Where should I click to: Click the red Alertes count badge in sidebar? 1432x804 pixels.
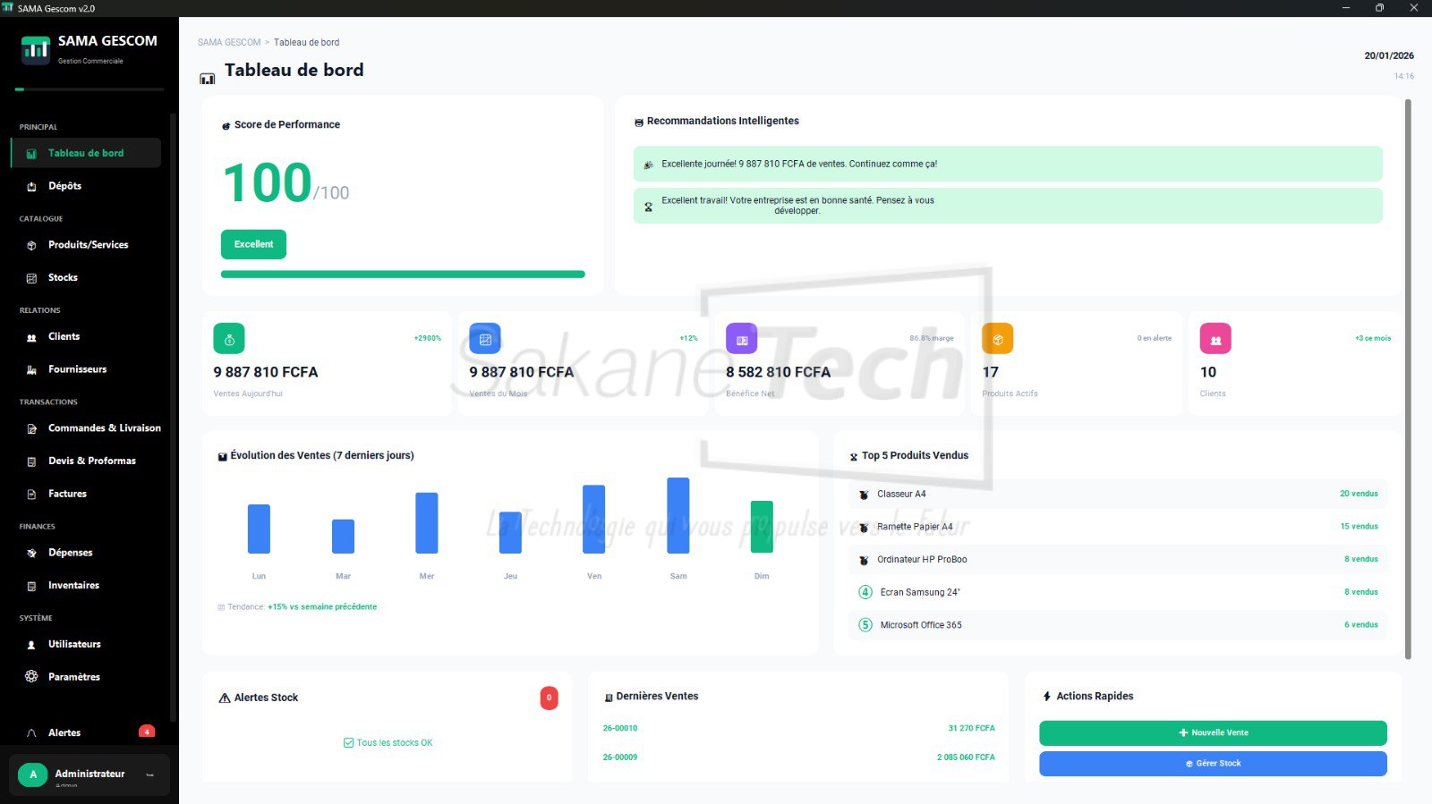click(x=147, y=732)
